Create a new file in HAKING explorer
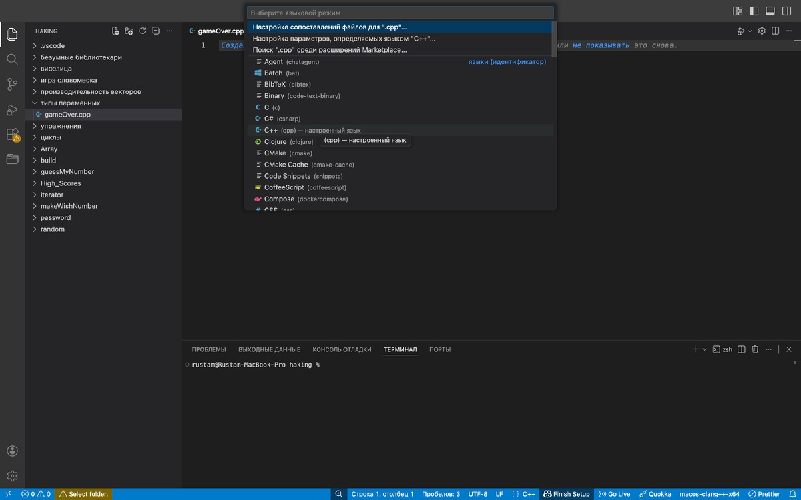The width and height of the screenshot is (801, 500). (x=115, y=31)
